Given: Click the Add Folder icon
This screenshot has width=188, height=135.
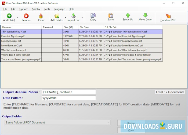Looking at the screenshot, I should click(57, 16).
